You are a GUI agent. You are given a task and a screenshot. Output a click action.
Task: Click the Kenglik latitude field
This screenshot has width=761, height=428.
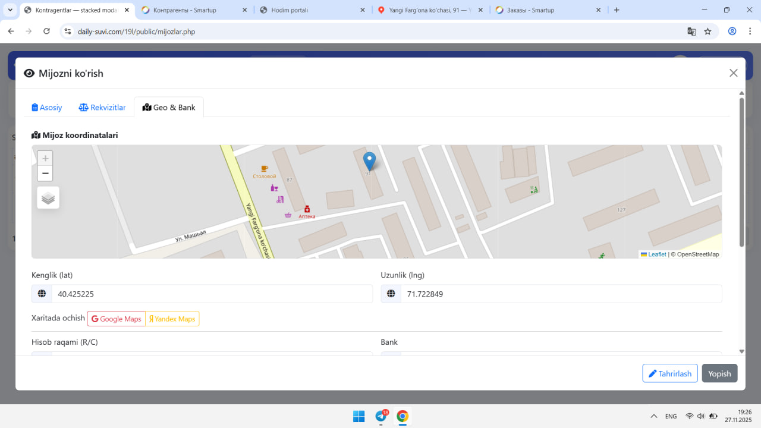212,294
